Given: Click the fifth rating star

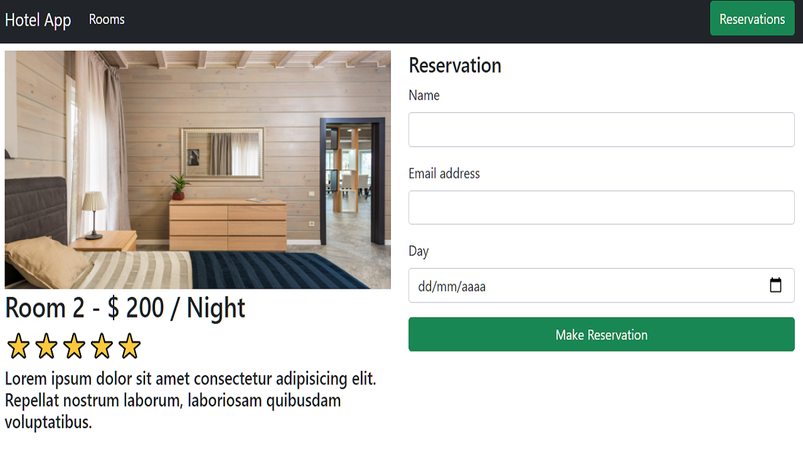Looking at the screenshot, I should (129, 347).
